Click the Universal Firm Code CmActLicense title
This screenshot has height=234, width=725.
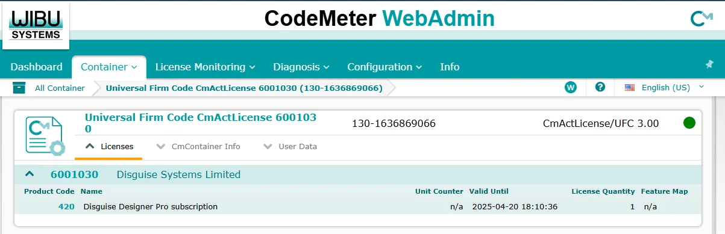[x=201, y=123]
